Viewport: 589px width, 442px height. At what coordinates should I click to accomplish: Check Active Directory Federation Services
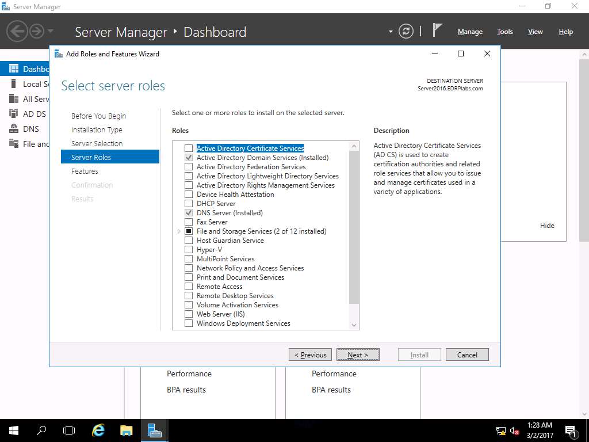pos(189,166)
